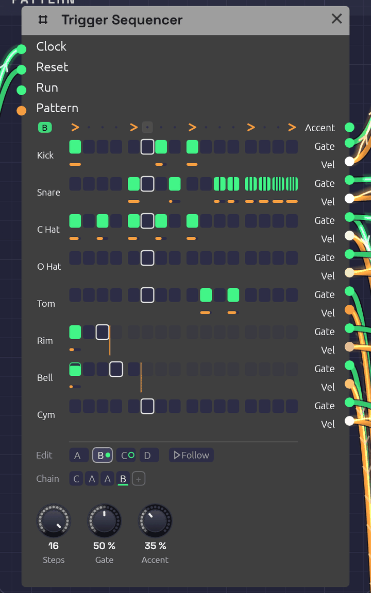The height and width of the screenshot is (593, 371).
Task: Add a pattern to the chain with plus
Action: (x=139, y=479)
